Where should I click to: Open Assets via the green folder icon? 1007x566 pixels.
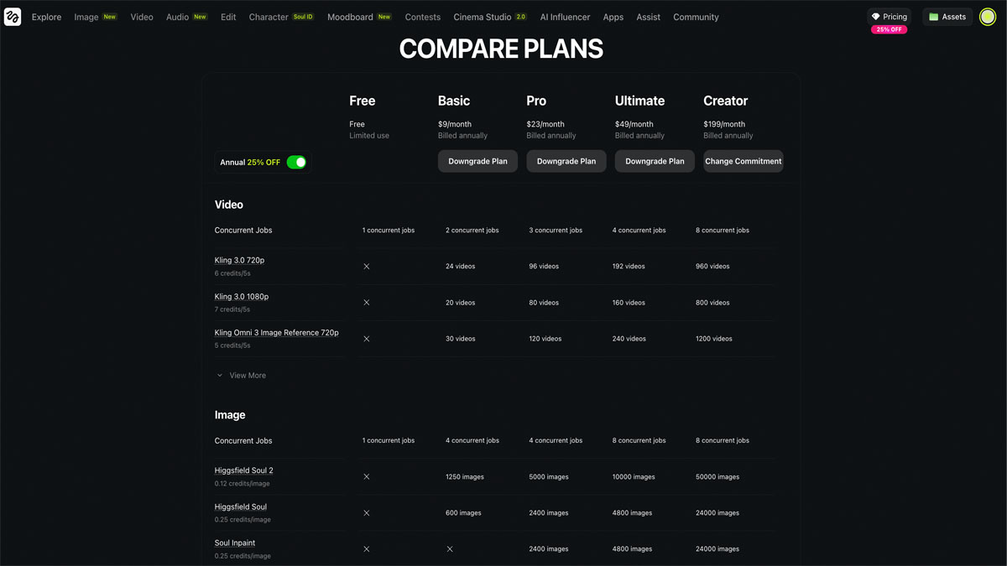[933, 16]
